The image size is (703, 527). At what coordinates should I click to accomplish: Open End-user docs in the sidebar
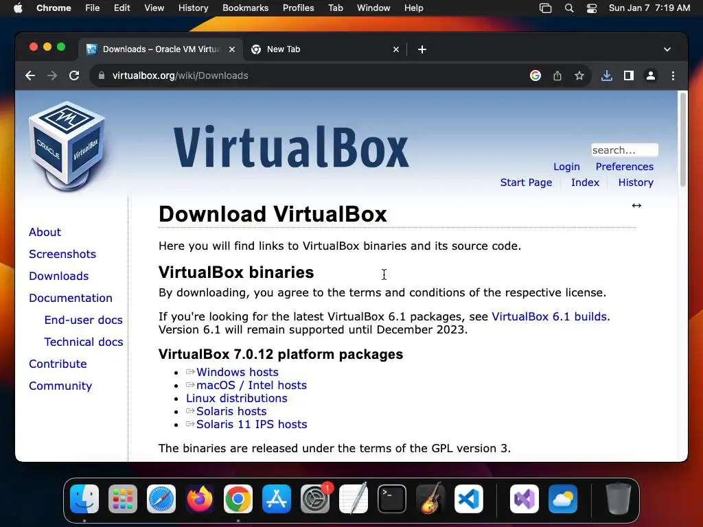click(83, 320)
